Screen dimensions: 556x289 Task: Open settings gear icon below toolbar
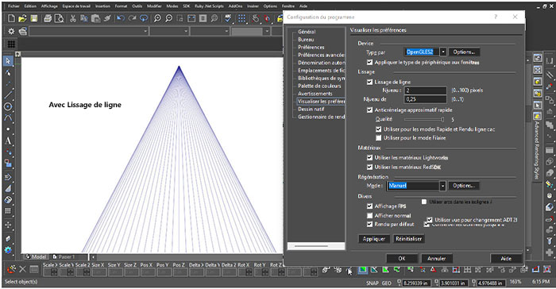(x=11, y=31)
